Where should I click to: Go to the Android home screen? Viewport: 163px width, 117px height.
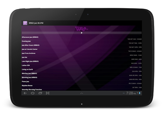[33, 93]
